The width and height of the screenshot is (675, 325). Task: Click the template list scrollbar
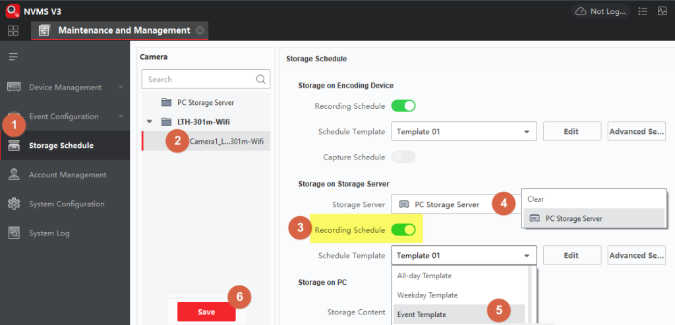[x=531, y=295]
